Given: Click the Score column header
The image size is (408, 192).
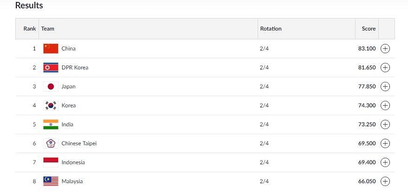Looking at the screenshot, I should click(x=369, y=29).
